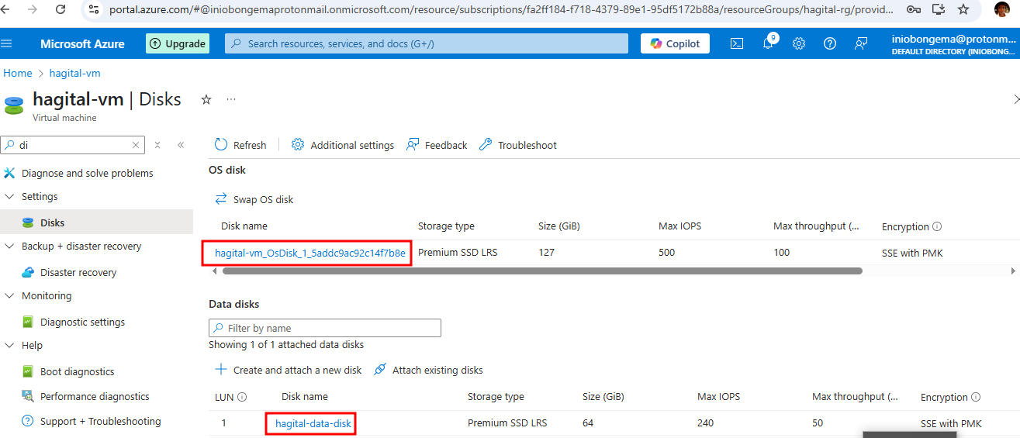Open Diagnose and solve problems

pos(88,173)
